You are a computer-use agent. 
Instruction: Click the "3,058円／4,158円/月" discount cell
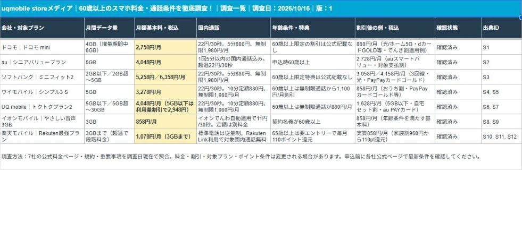pos(395,77)
